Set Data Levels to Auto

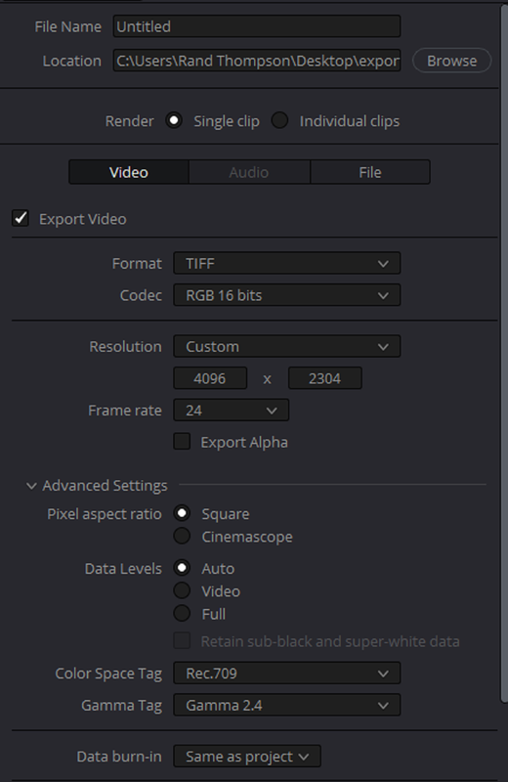pyautogui.click(x=182, y=568)
